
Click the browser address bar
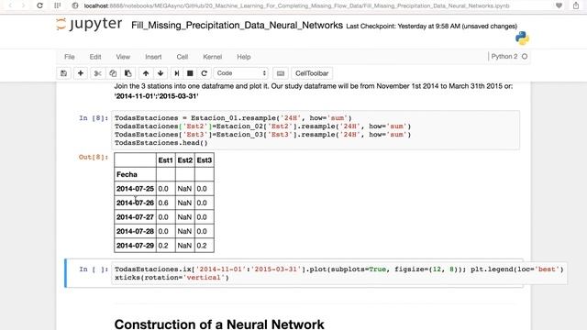click(296, 5)
